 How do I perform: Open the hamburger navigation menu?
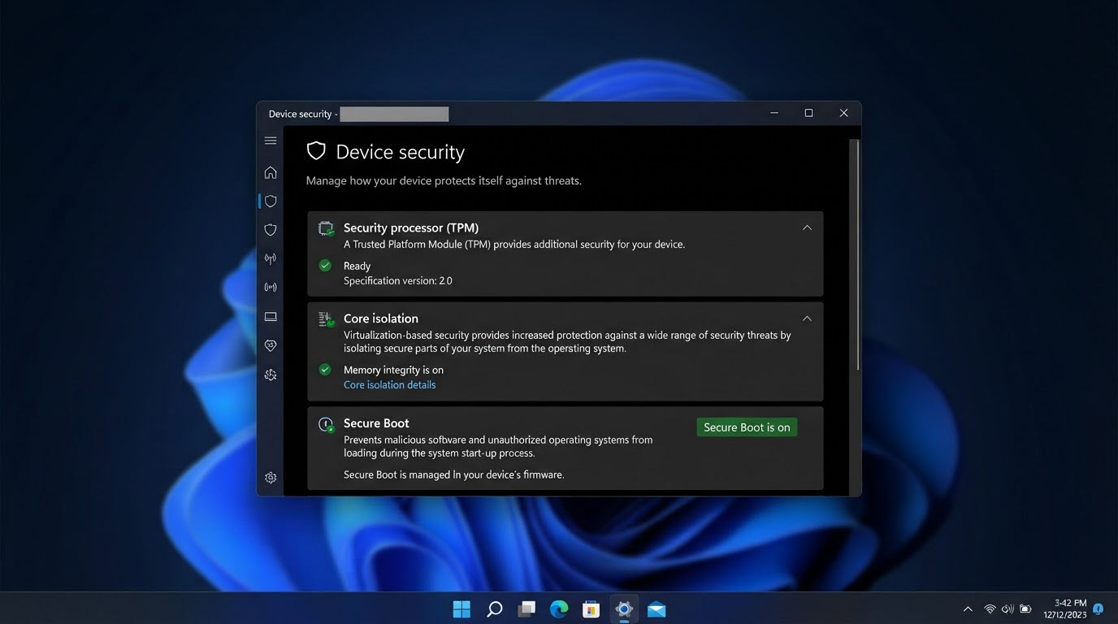pos(271,141)
